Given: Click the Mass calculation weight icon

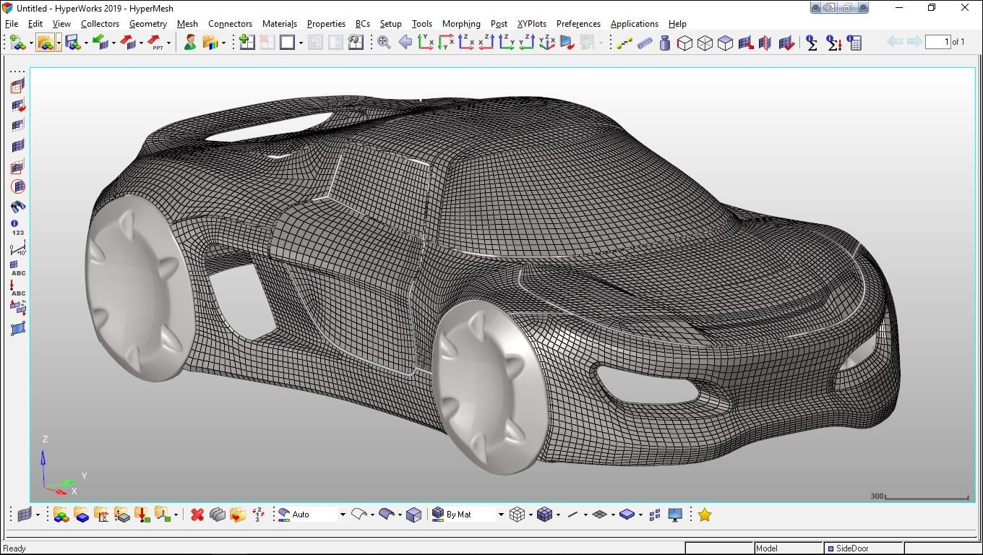Looking at the screenshot, I should (x=665, y=43).
